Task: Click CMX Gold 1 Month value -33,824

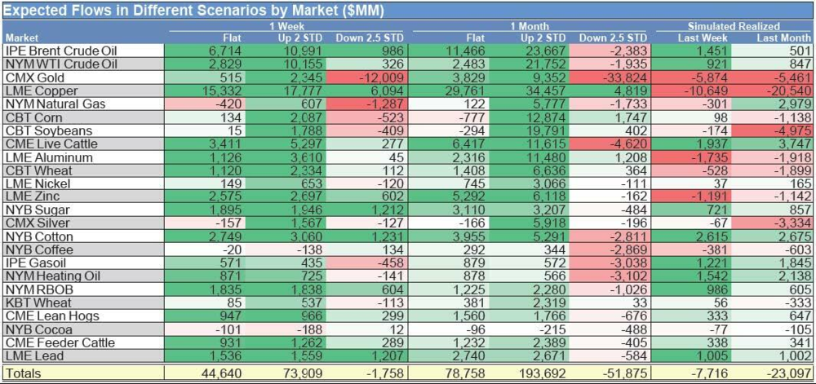Action: 624,77
